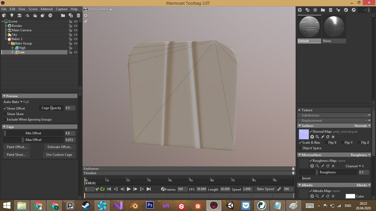
Task: Open the Microsurface Roughness model dropdown
Action: click(361, 155)
